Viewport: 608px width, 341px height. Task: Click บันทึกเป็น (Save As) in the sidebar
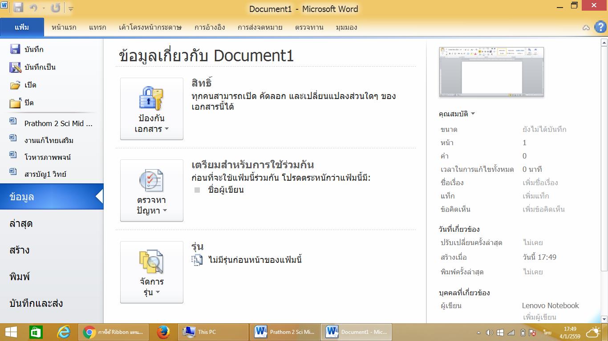point(32,67)
